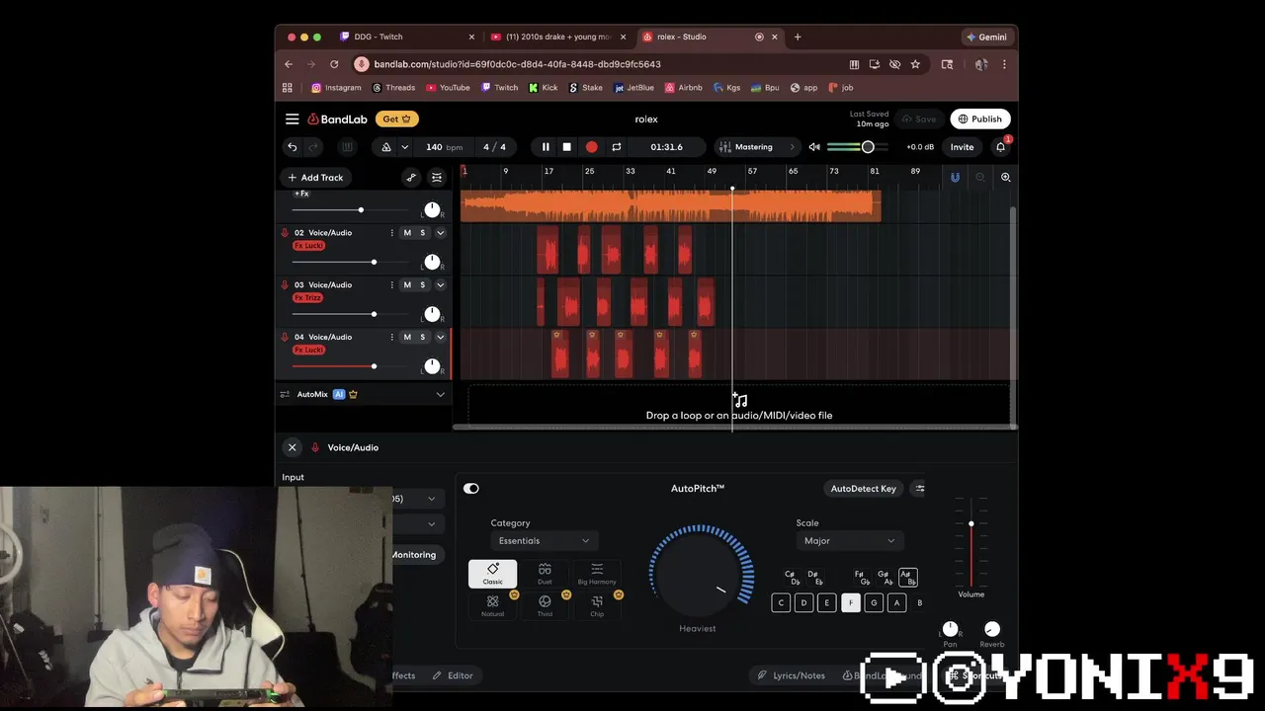Select the Chip AutoPitch preset
Image resolution: width=1265 pixels, height=711 pixels.
[597, 605]
